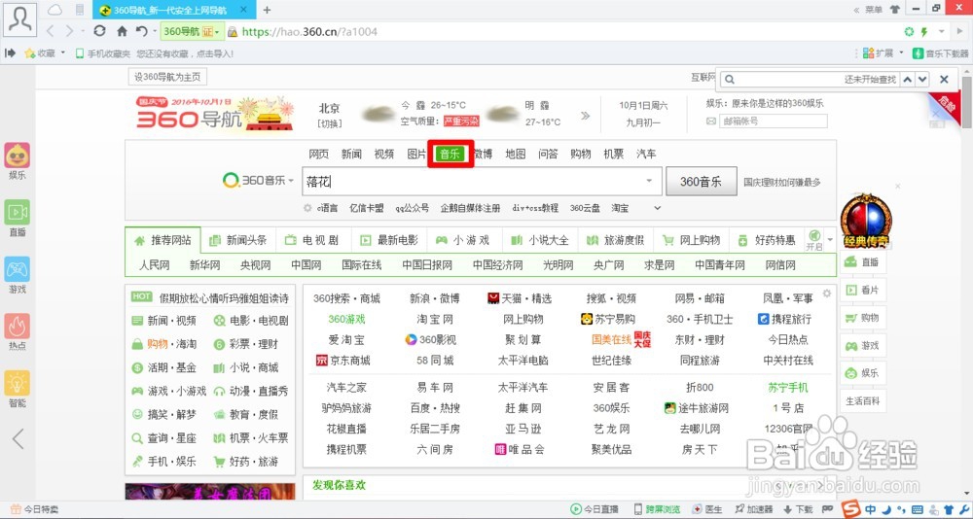Switch to the 最新电影 category tab
This screenshot has width=973, height=519.
[390, 240]
